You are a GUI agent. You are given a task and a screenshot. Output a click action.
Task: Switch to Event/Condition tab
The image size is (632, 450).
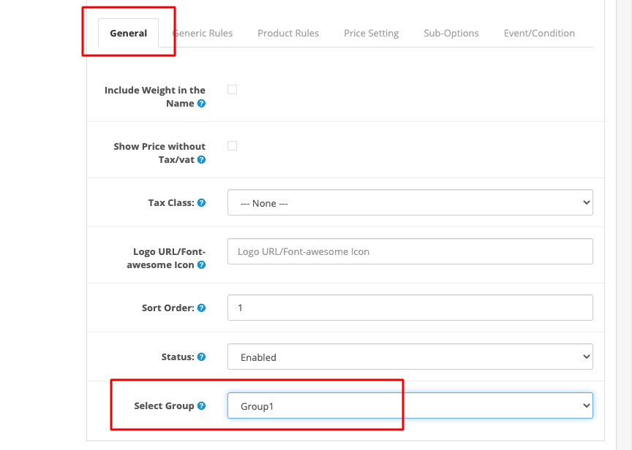point(539,33)
